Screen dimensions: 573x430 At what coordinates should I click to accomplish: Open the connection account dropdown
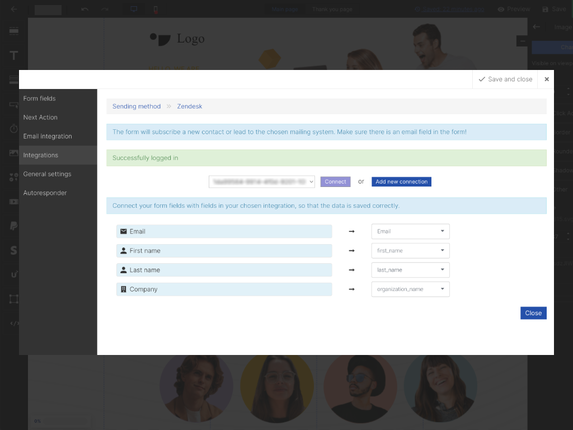pyautogui.click(x=262, y=181)
